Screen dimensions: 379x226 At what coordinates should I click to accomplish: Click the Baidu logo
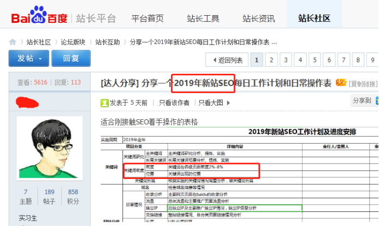(x=40, y=15)
